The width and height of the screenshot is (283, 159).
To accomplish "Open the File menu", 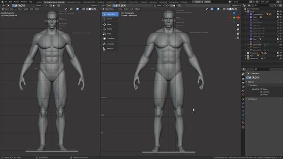I will coord(6,2).
